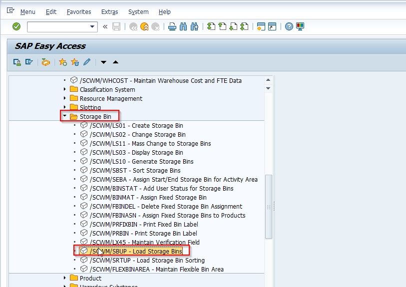Select /SCWM/WHCOST Maintain Warehouse Cost transaction

(x=160, y=81)
